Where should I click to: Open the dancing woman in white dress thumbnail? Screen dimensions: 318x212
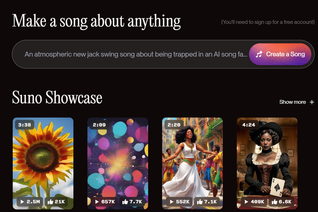(192, 163)
